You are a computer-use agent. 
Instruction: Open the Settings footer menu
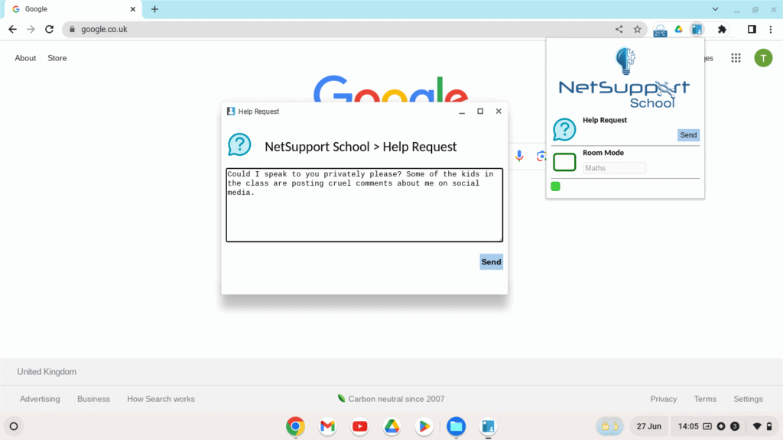pyautogui.click(x=748, y=399)
